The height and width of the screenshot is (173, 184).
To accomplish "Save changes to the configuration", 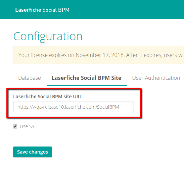I will [33, 152].
